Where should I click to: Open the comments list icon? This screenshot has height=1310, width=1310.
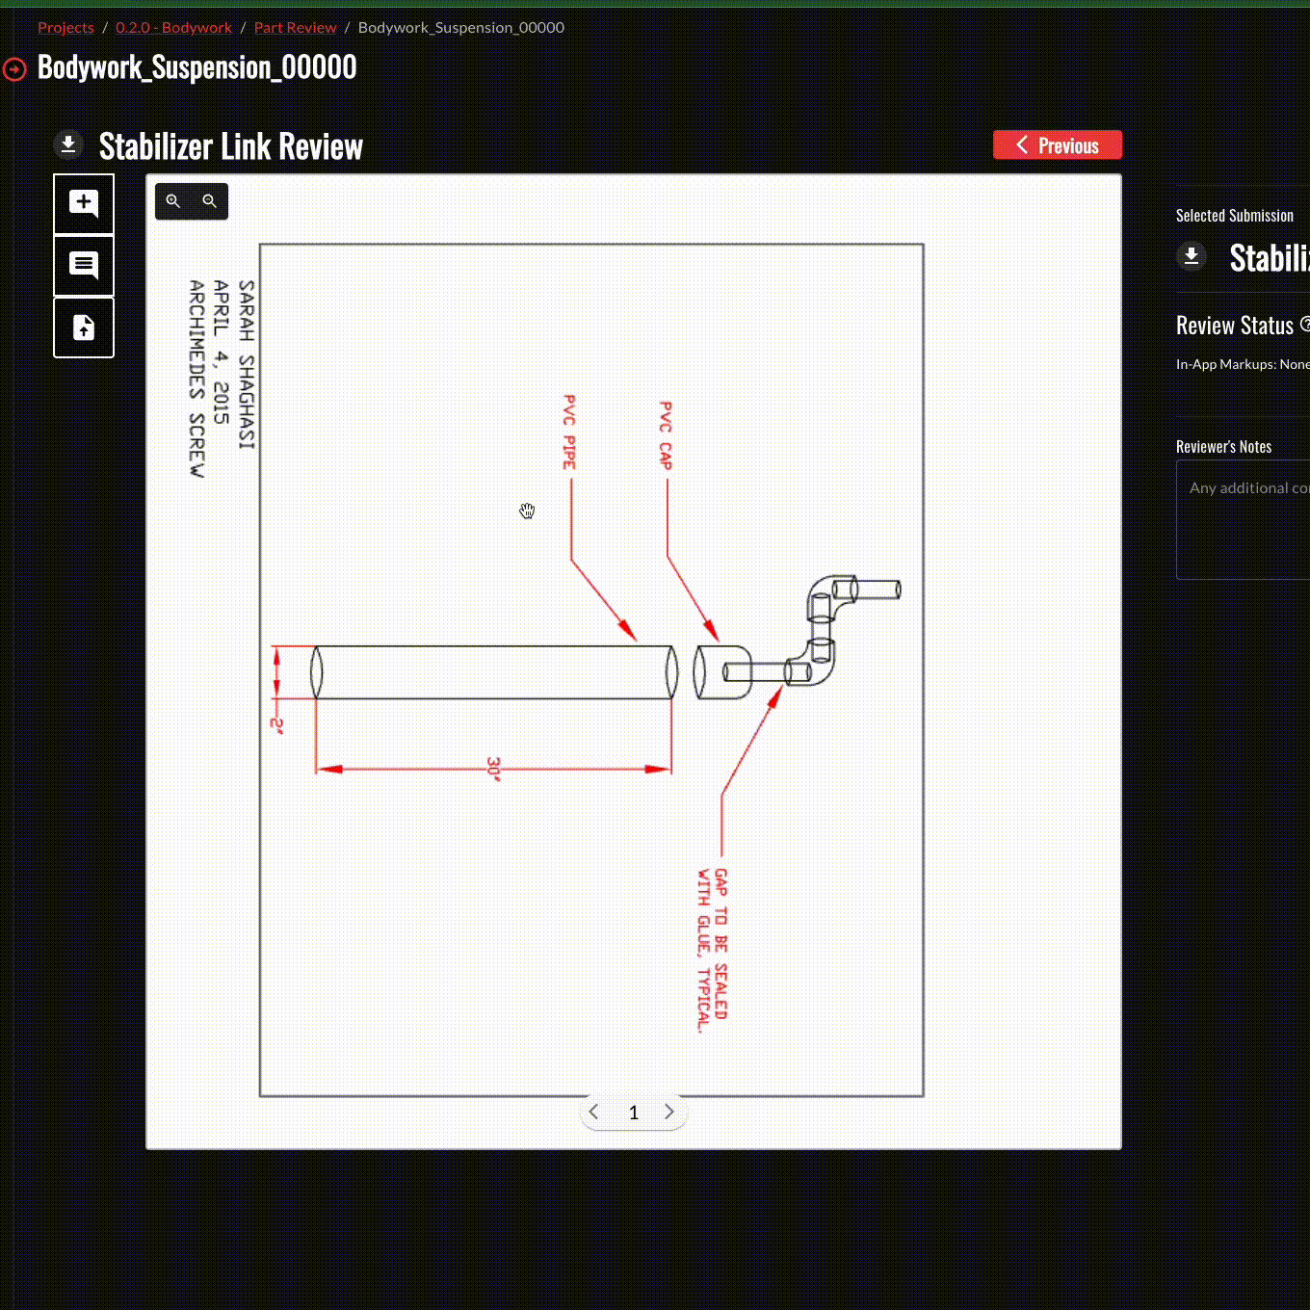[x=84, y=265]
